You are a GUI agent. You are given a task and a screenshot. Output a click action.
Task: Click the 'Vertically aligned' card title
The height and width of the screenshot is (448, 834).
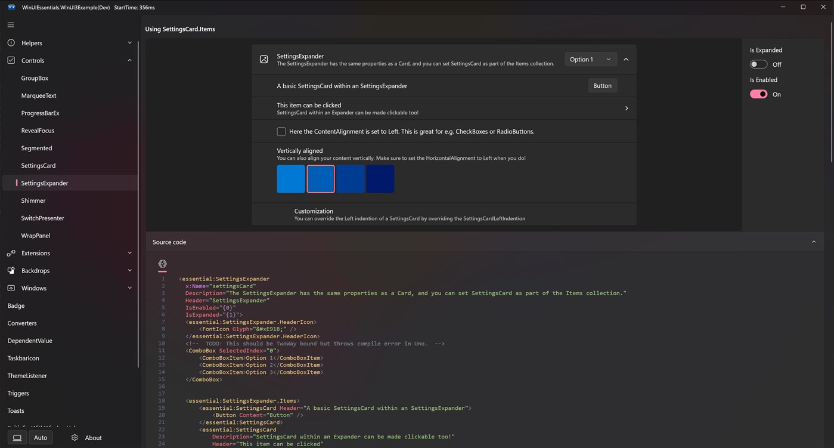(x=300, y=151)
